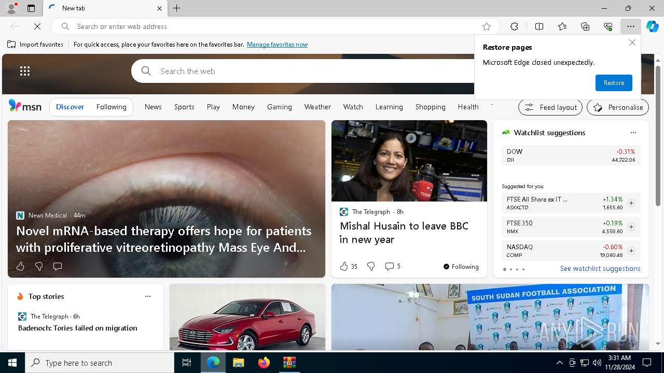The width and height of the screenshot is (664, 373).
Task: Open the News category
Action: (153, 107)
